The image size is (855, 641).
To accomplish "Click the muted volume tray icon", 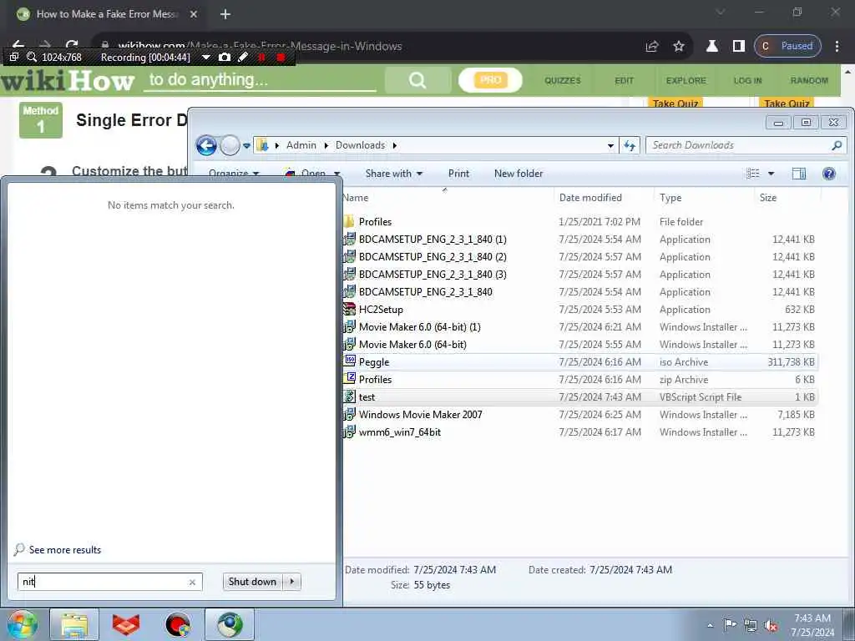I will tap(771, 626).
